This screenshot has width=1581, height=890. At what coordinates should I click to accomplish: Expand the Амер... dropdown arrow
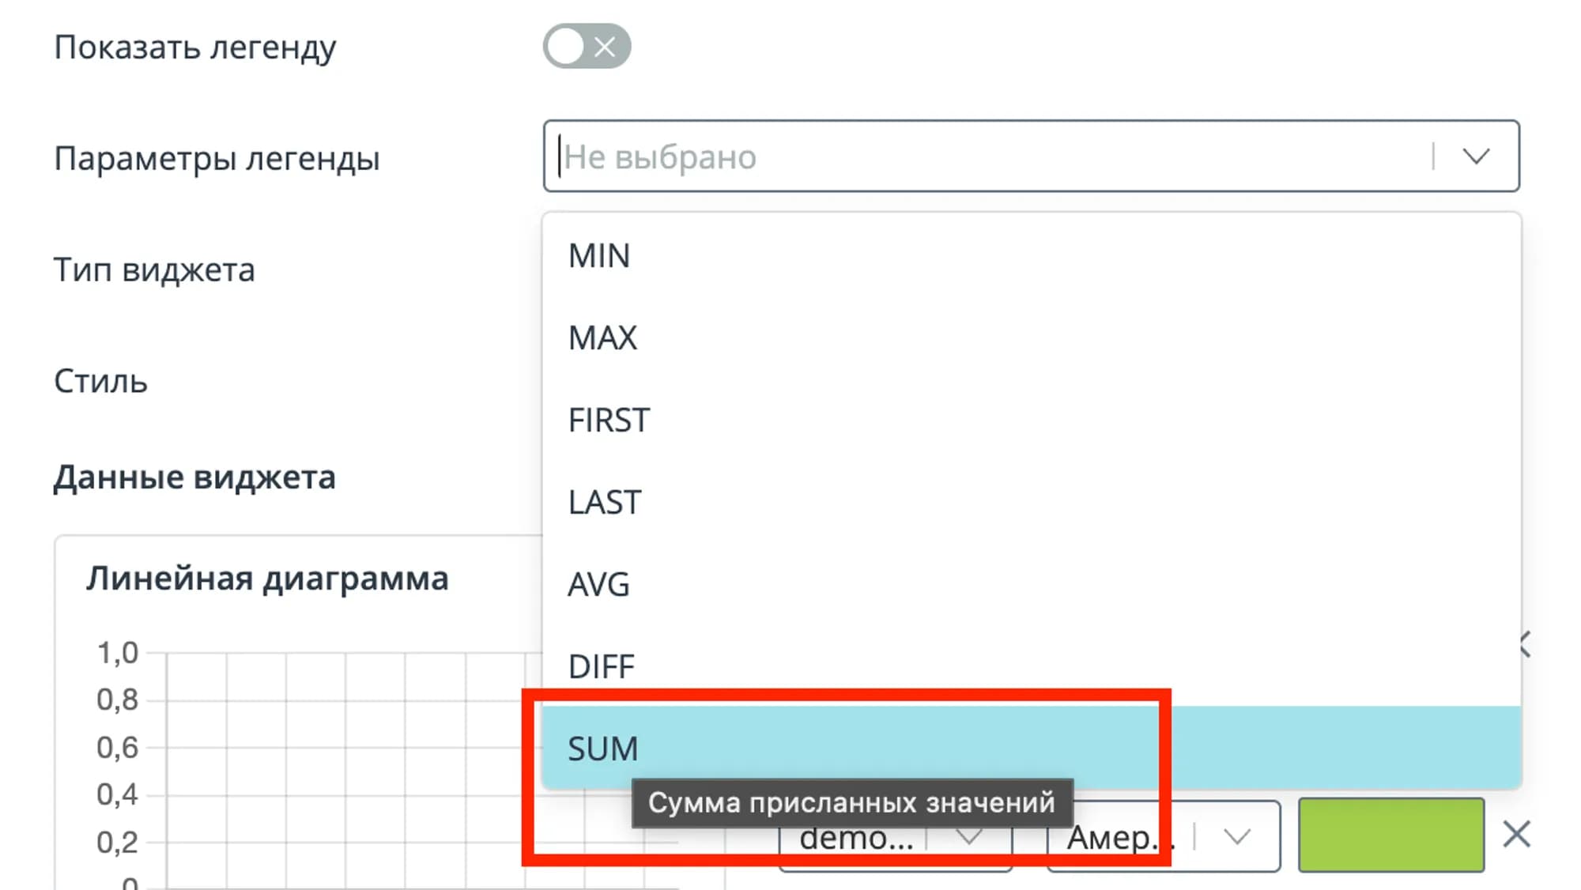click(x=1237, y=836)
